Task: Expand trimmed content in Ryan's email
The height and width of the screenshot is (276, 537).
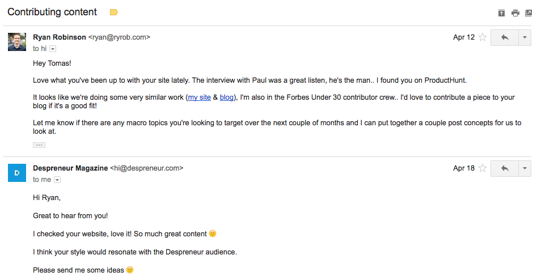Action: tap(39, 145)
